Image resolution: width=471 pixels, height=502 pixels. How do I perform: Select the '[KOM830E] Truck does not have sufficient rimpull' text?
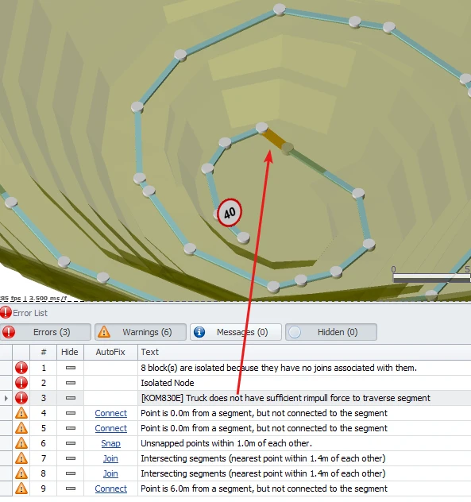[286, 398]
